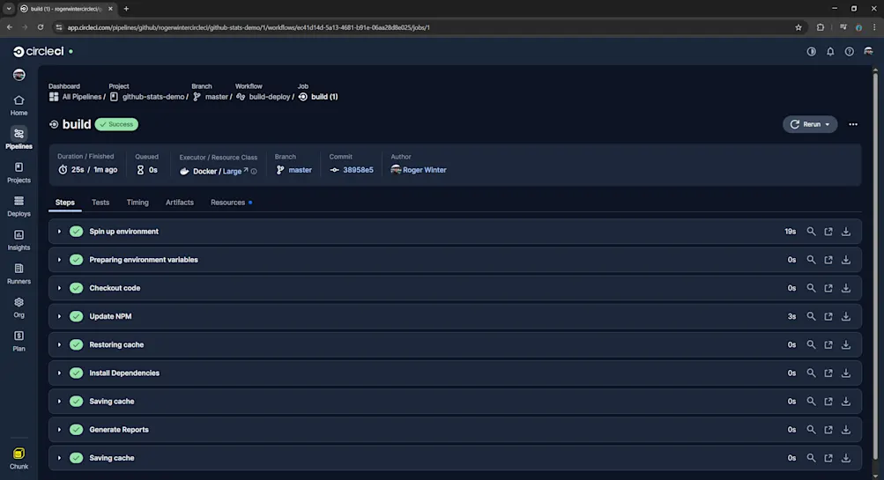Image resolution: width=884 pixels, height=480 pixels.
Task: Click the organization avatar in sidebar
Action: click(x=19, y=75)
